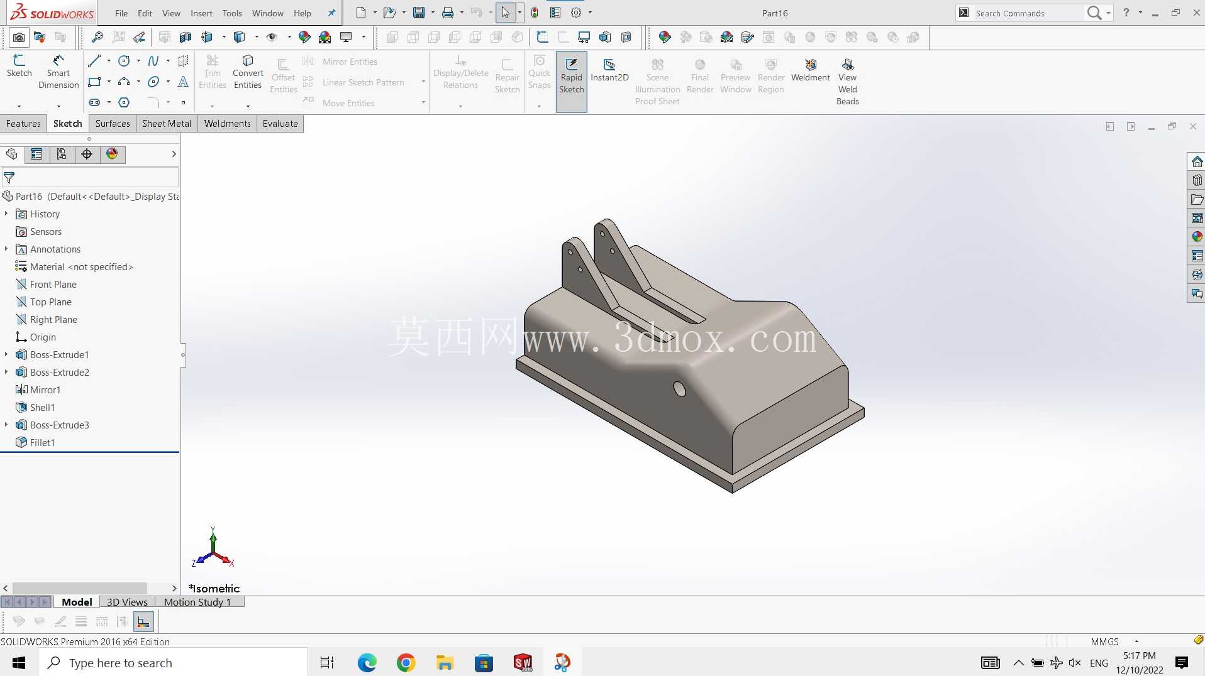
Task: Switch to the Weldments tab
Action: click(227, 124)
